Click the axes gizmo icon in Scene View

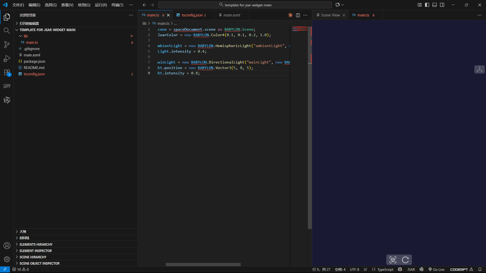click(x=479, y=70)
